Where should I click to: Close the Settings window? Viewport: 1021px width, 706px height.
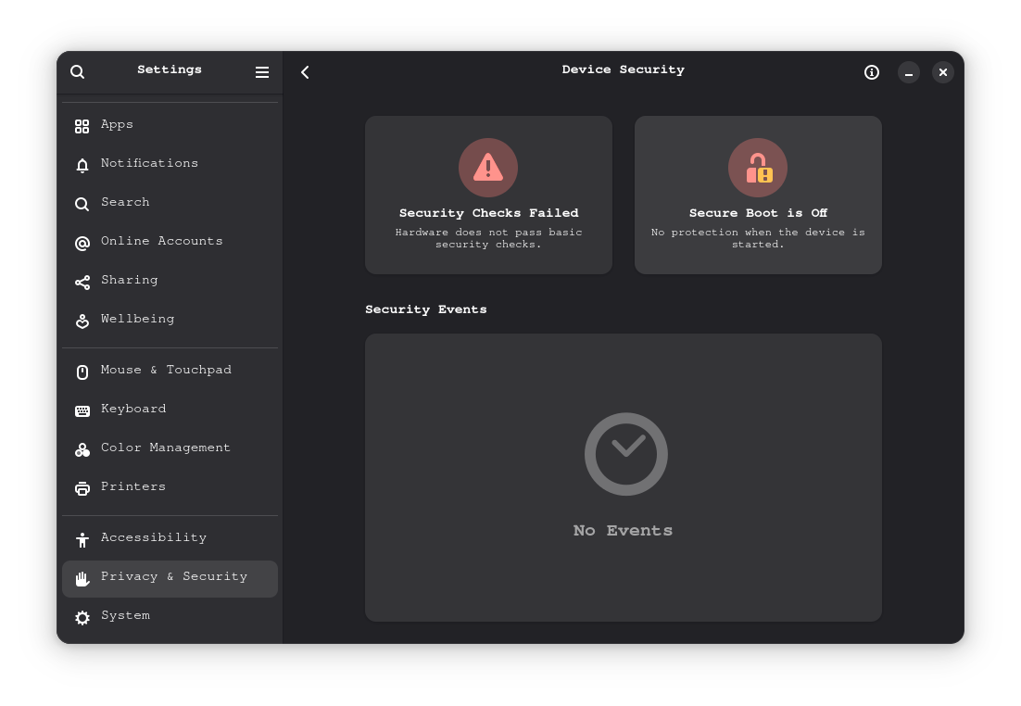[x=943, y=72]
